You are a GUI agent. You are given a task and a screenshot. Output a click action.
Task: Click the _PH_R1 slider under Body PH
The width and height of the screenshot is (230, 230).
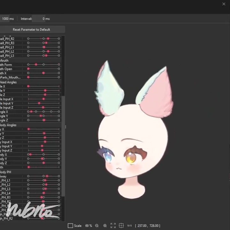(43, 197)
